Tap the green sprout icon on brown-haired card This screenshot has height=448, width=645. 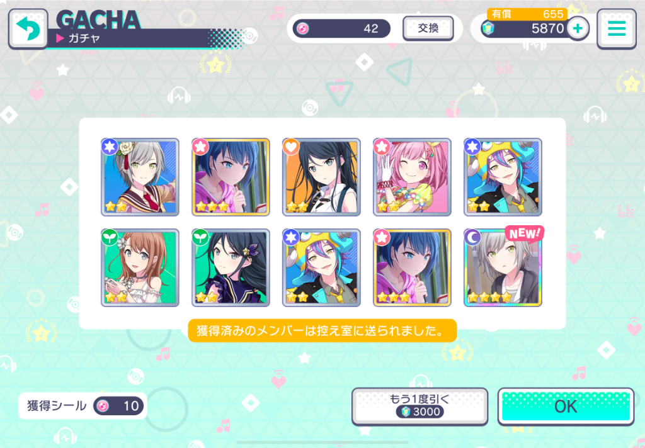pos(110,237)
